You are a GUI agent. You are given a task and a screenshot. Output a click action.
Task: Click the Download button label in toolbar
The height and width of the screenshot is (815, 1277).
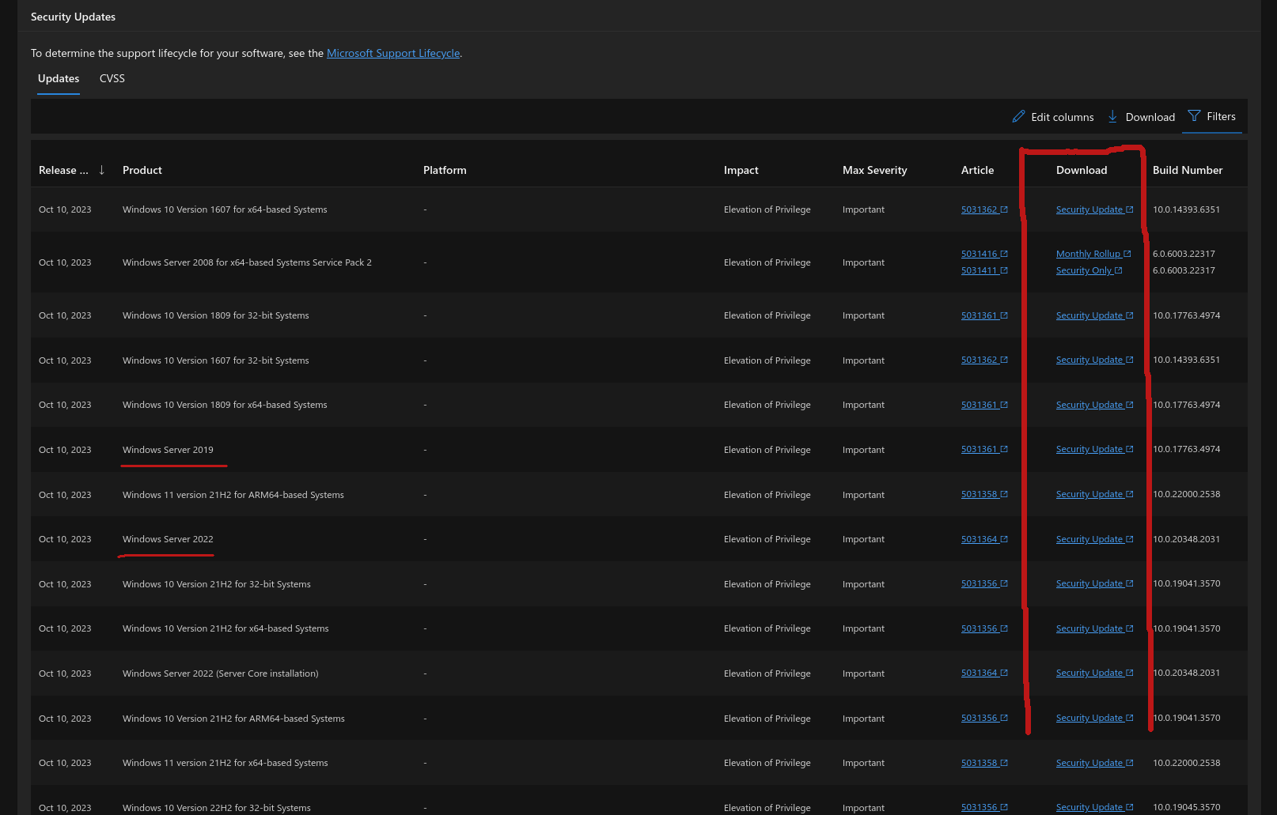(1150, 117)
